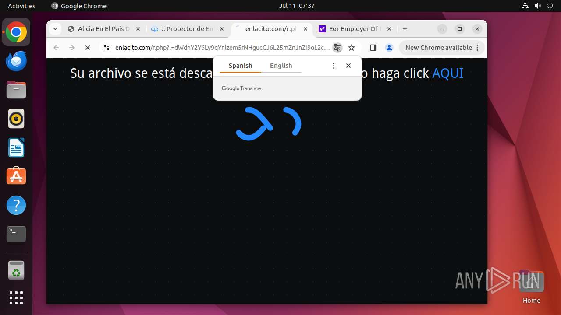Minimize the Chrome window

(x=442, y=29)
